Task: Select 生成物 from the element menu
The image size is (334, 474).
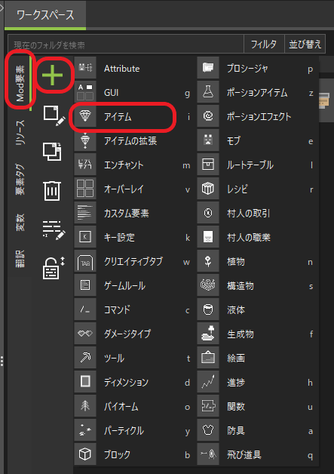Action: click(x=257, y=334)
